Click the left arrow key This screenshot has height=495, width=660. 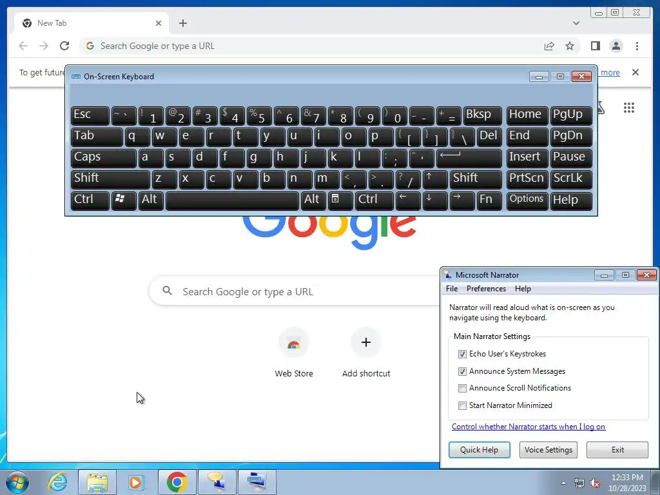408,200
